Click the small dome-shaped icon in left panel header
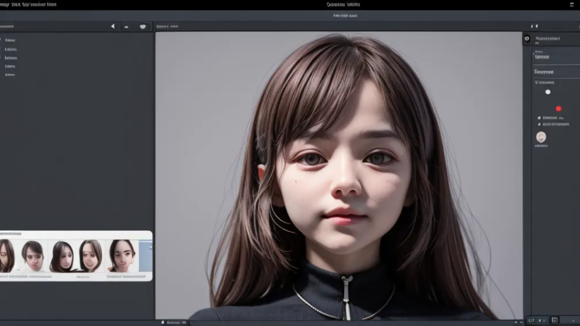 (x=126, y=26)
